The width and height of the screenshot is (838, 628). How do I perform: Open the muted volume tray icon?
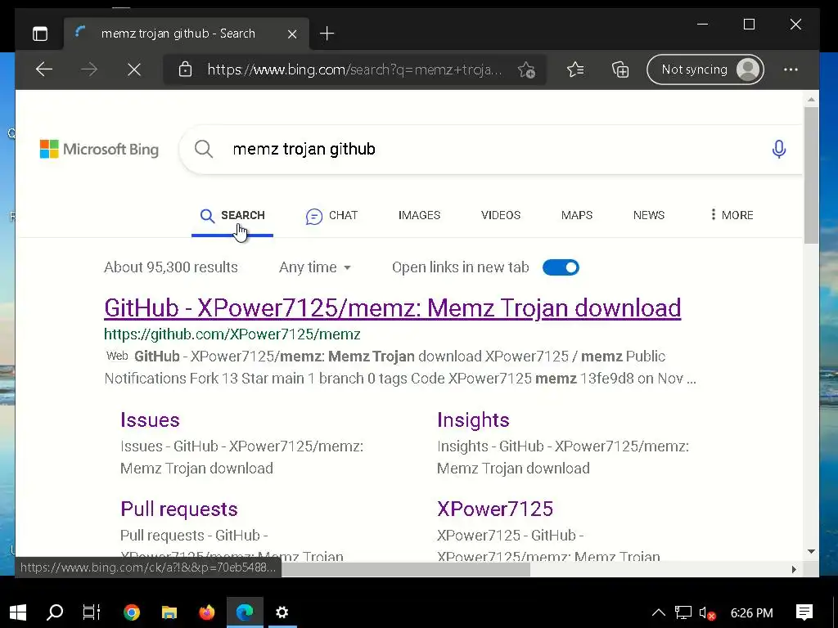707,613
